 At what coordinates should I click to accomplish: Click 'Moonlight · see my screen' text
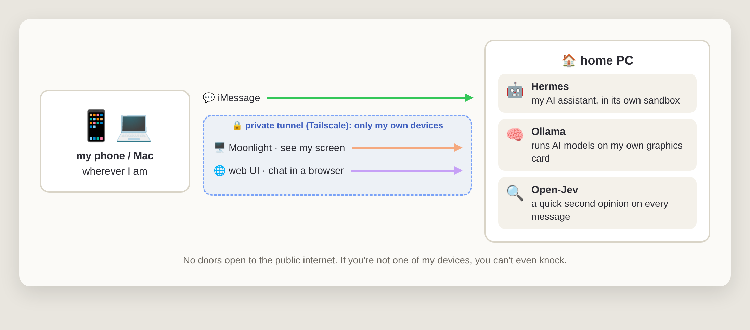click(x=287, y=148)
